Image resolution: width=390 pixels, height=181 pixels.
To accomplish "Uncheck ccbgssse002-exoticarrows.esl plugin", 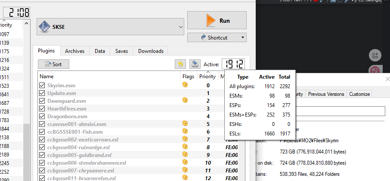I will (42, 140).
